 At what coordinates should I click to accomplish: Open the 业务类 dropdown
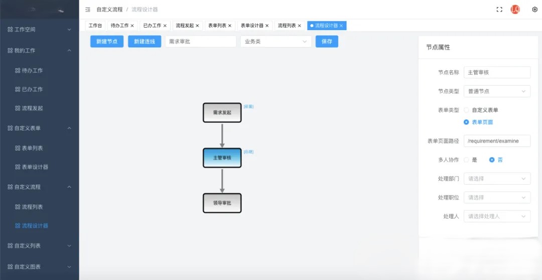point(276,42)
